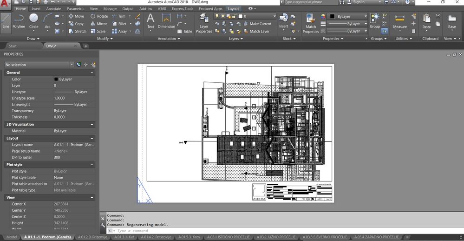Toggle select objects pickadd icon in Properties
Viewport: 464px width, 241px height.
(x=78, y=65)
